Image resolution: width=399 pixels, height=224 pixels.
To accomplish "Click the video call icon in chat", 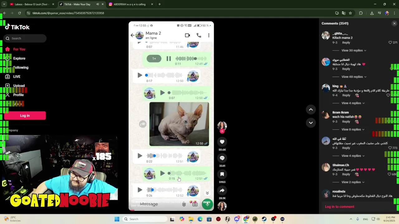I will coord(187,35).
